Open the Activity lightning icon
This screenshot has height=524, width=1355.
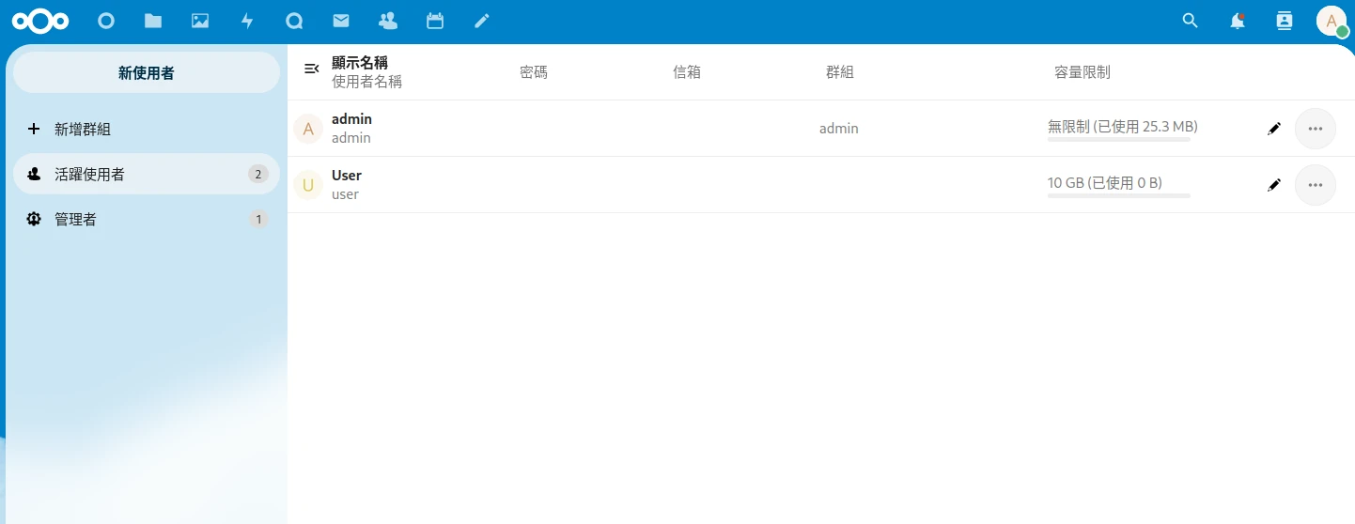[x=247, y=21]
